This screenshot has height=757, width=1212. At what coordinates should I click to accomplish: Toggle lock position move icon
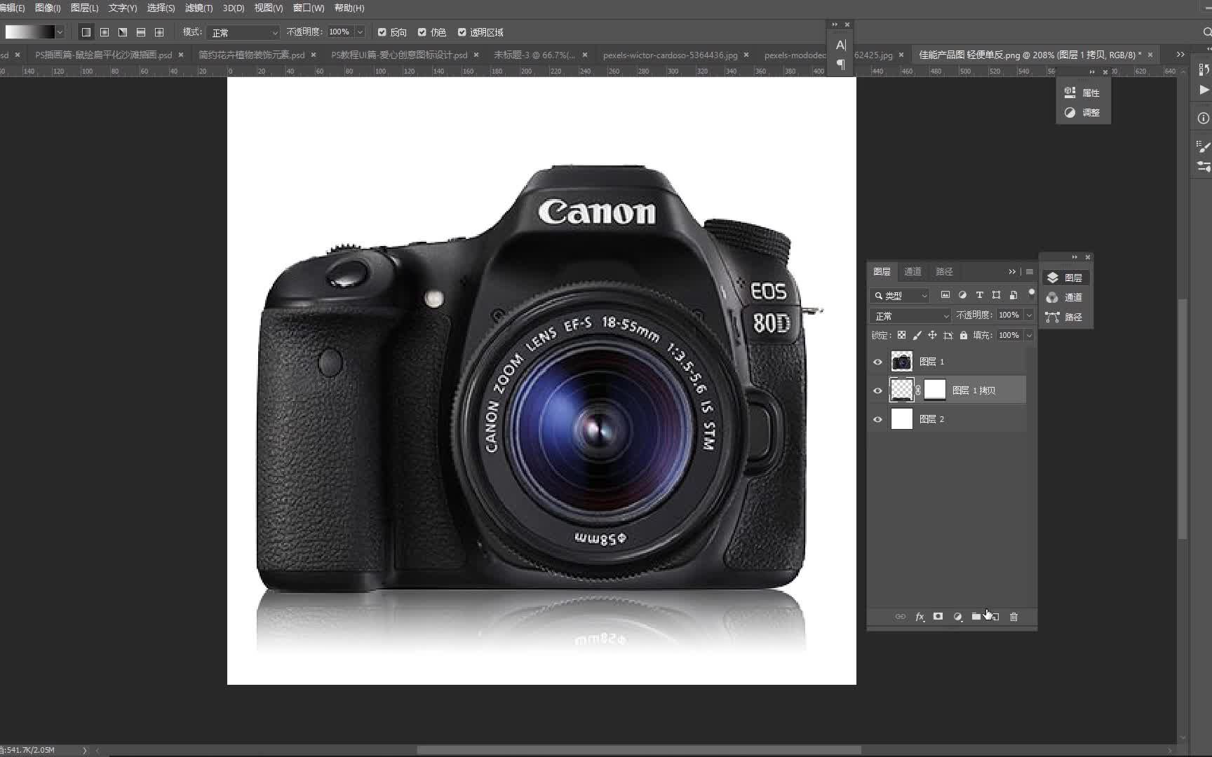click(x=932, y=336)
